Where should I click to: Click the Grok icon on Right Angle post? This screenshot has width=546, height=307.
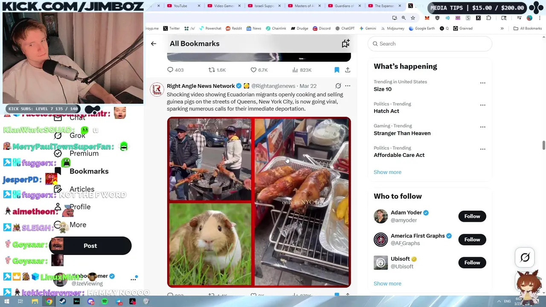(x=338, y=86)
